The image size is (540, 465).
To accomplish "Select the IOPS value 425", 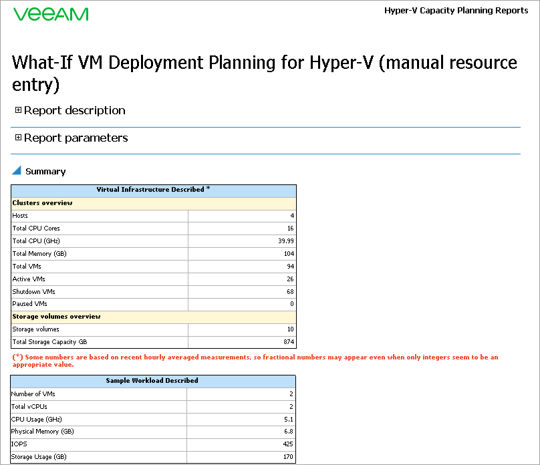I will point(288,444).
